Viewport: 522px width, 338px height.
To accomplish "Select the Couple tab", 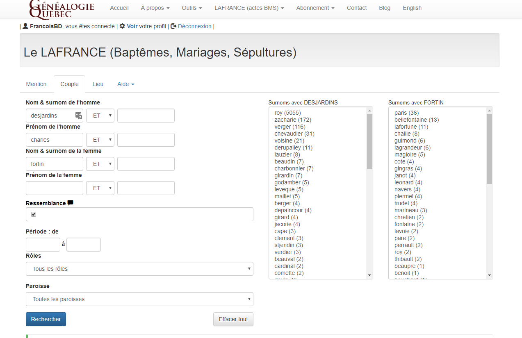I will point(69,84).
